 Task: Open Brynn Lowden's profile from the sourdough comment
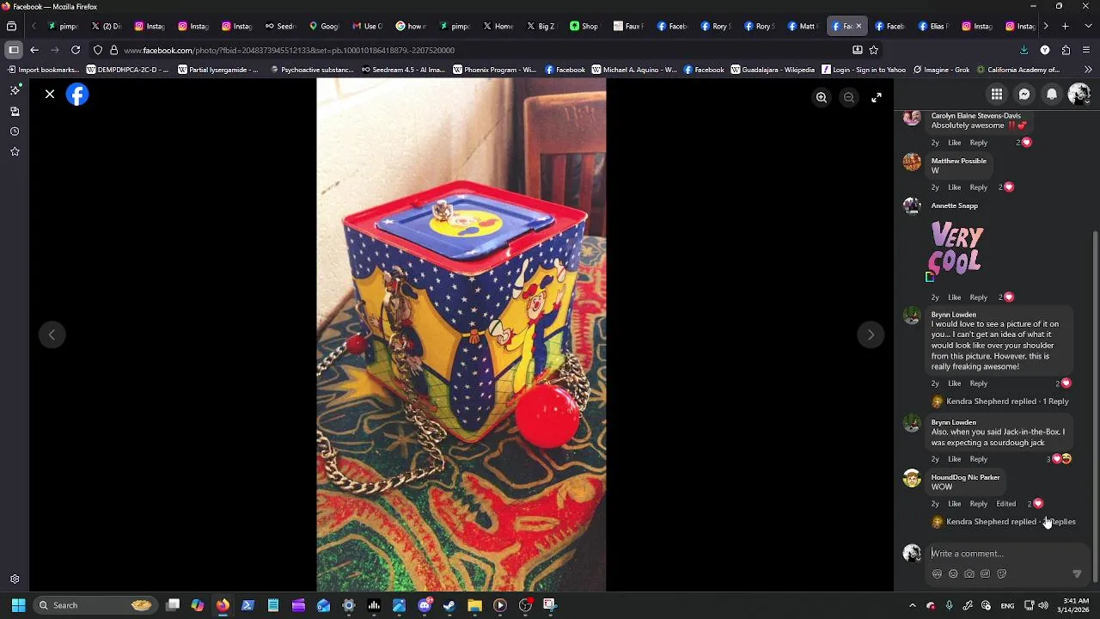[954, 422]
